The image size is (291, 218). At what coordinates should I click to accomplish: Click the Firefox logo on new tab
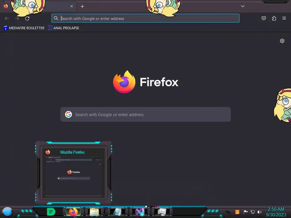(x=124, y=82)
